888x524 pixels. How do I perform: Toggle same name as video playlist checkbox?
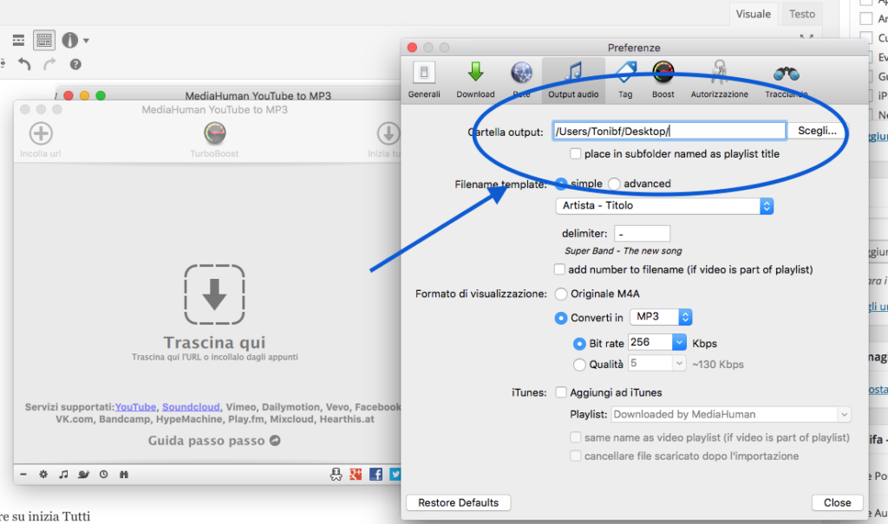tap(576, 437)
